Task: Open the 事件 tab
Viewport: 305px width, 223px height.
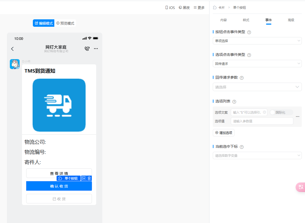Action: pos(268,20)
